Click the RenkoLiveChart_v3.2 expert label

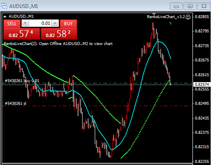166,17
